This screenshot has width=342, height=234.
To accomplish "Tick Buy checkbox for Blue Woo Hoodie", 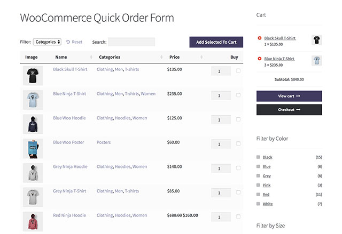I will [x=238, y=119].
